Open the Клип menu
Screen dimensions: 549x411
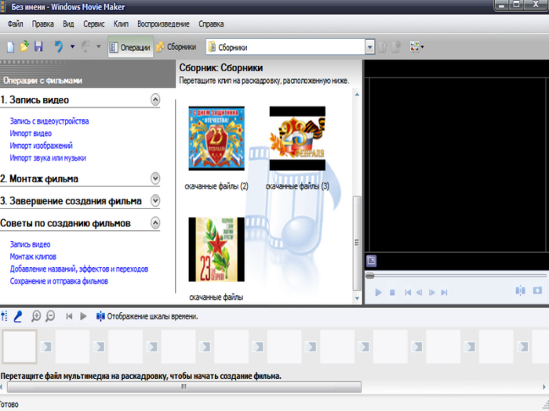[121, 23]
